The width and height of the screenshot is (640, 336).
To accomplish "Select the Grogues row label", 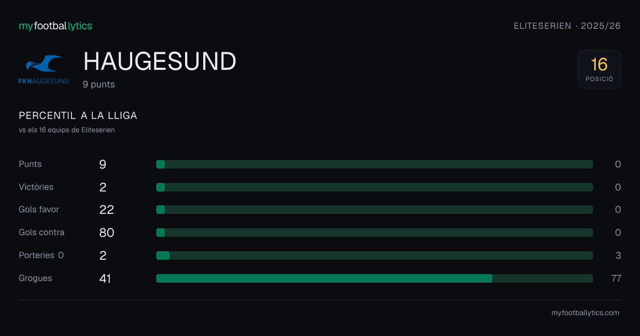I will [35, 278].
